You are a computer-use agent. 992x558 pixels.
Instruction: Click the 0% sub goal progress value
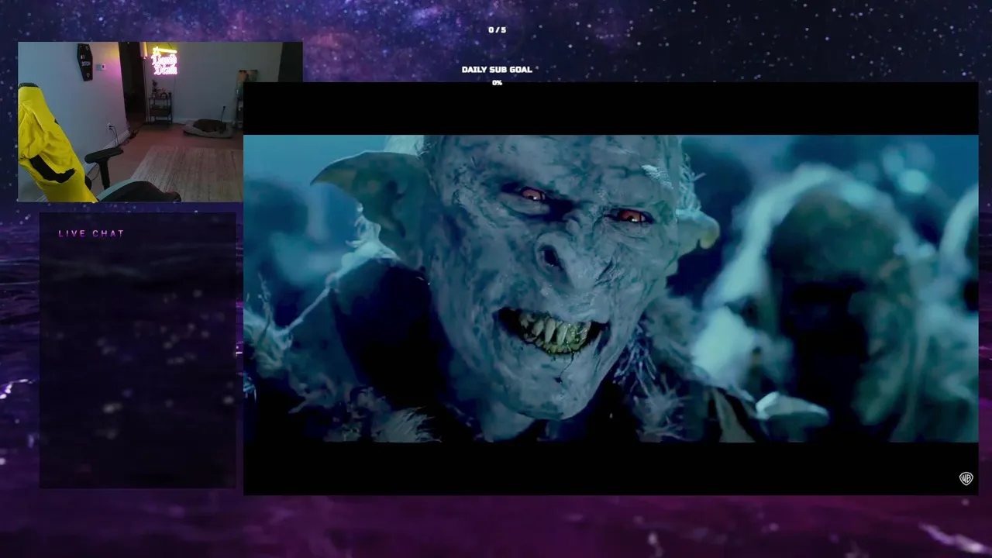coord(497,83)
